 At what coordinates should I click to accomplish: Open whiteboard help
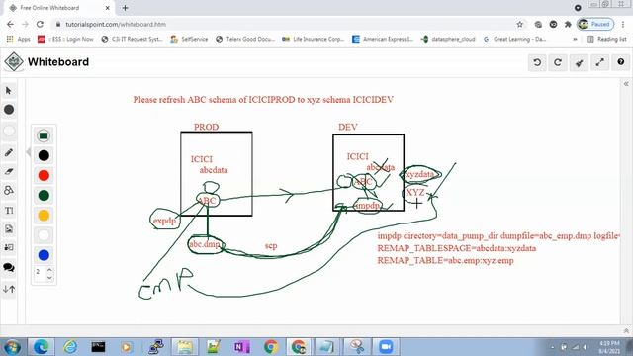tap(621, 62)
